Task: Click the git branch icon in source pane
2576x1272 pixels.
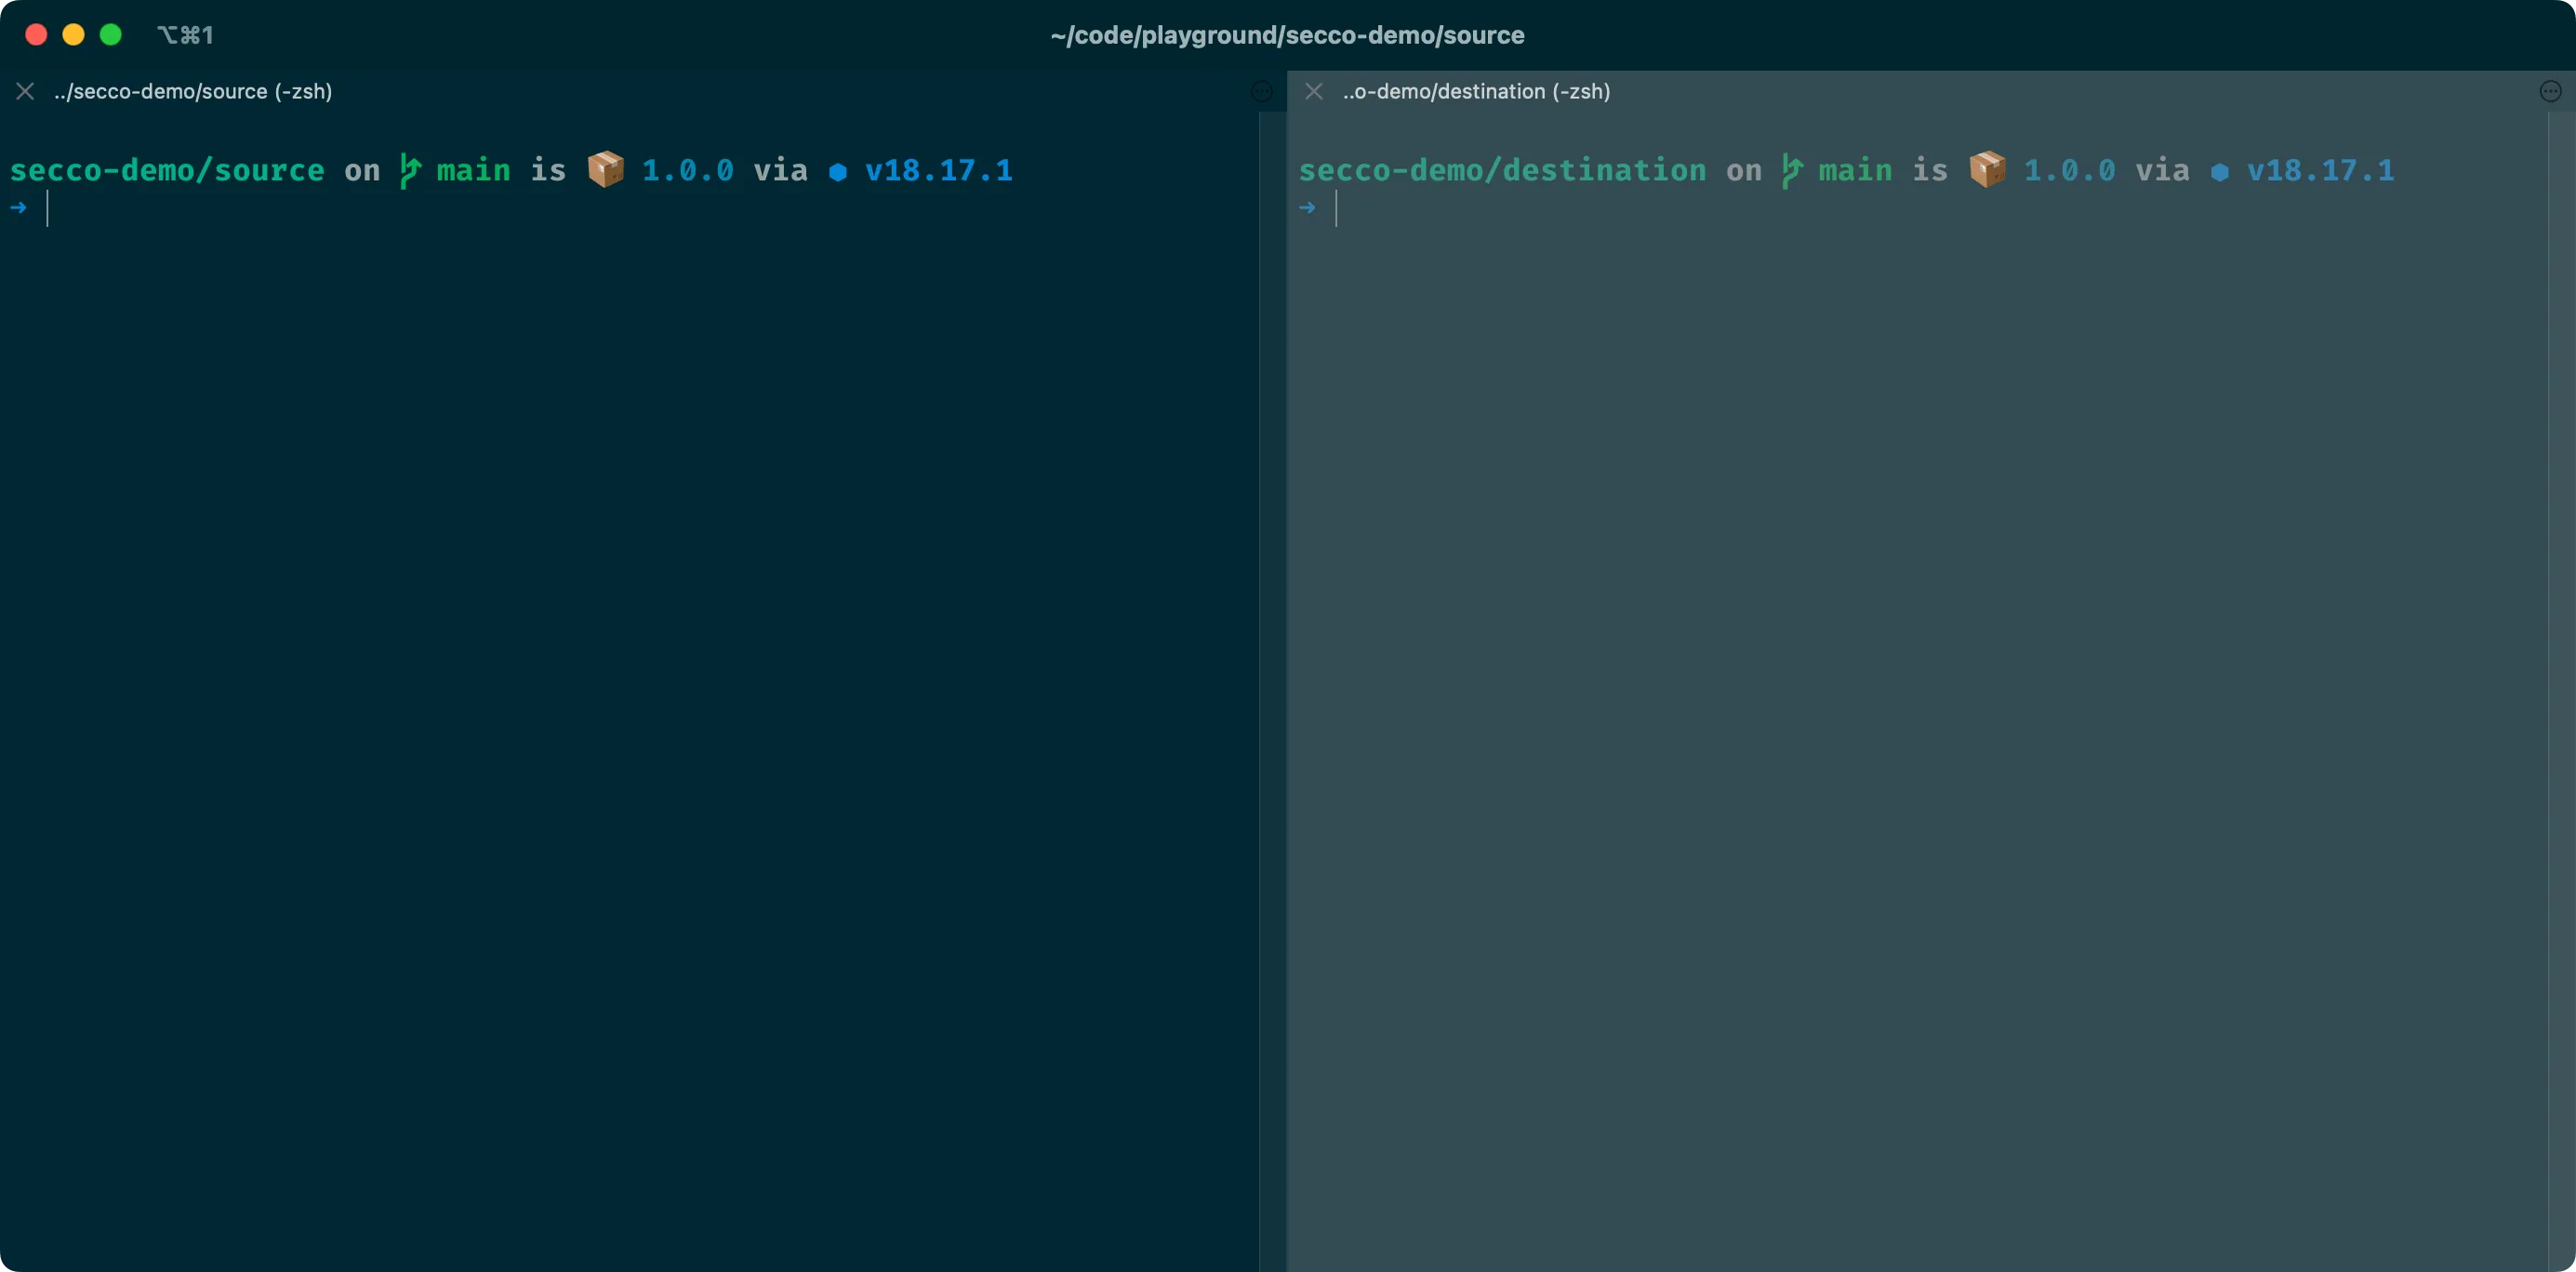Action: coord(409,171)
